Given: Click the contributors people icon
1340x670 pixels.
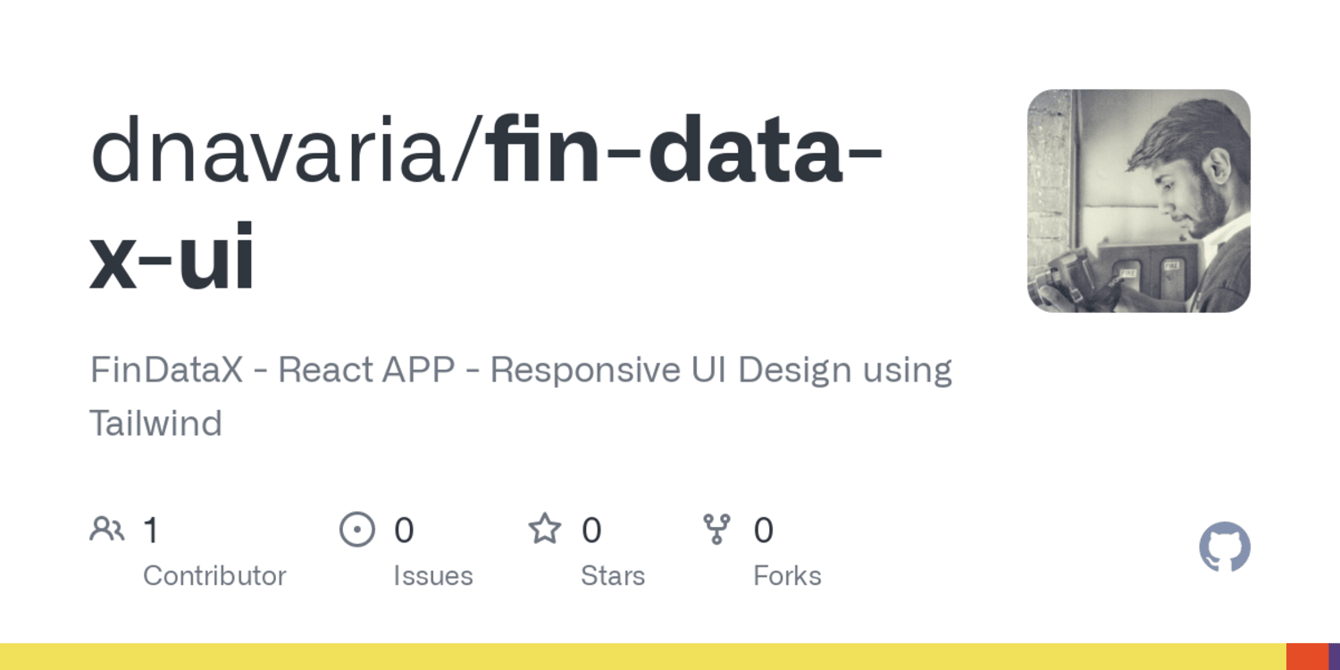Looking at the screenshot, I should pyautogui.click(x=107, y=530).
